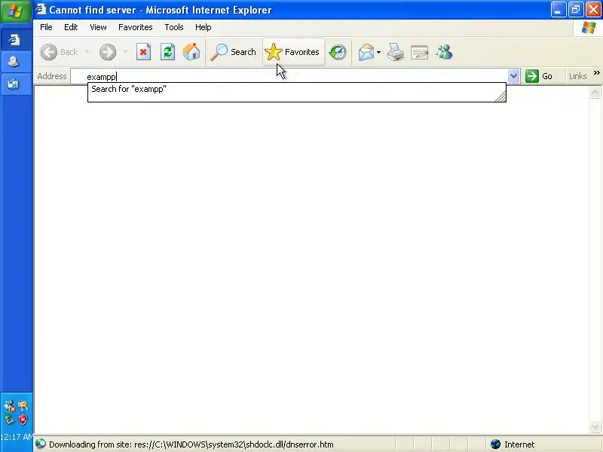Screen dimensions: 603x452
Task: Open the Favorites pane
Action: pos(293,52)
